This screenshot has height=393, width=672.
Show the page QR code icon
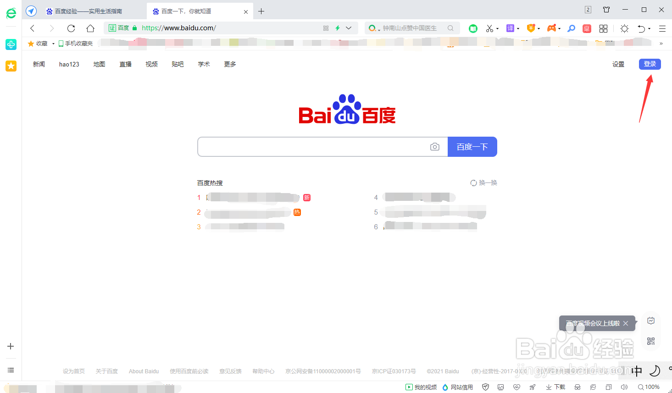[326, 28]
